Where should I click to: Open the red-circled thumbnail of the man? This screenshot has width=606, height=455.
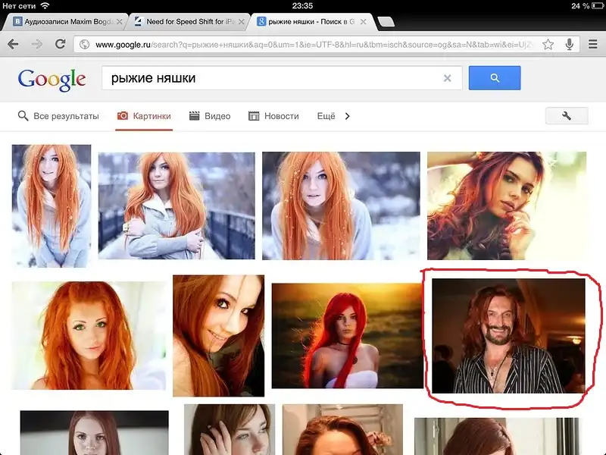point(508,334)
